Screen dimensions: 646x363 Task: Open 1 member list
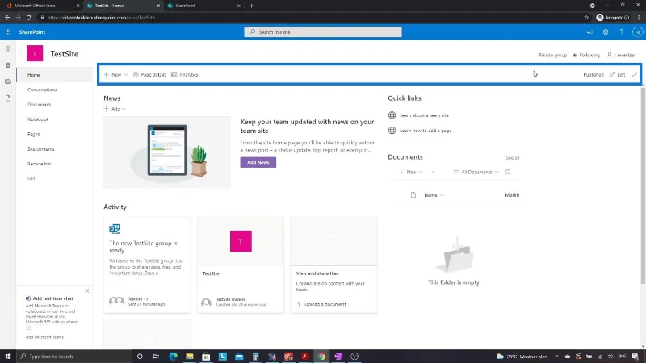click(620, 55)
